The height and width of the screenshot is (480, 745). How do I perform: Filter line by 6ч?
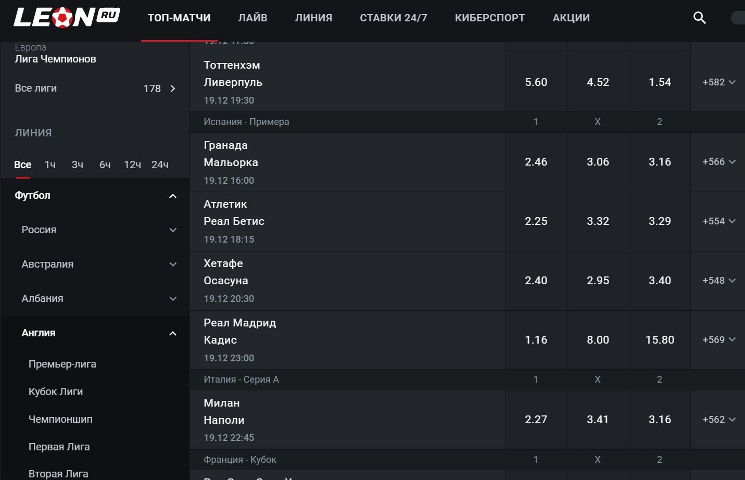click(105, 165)
